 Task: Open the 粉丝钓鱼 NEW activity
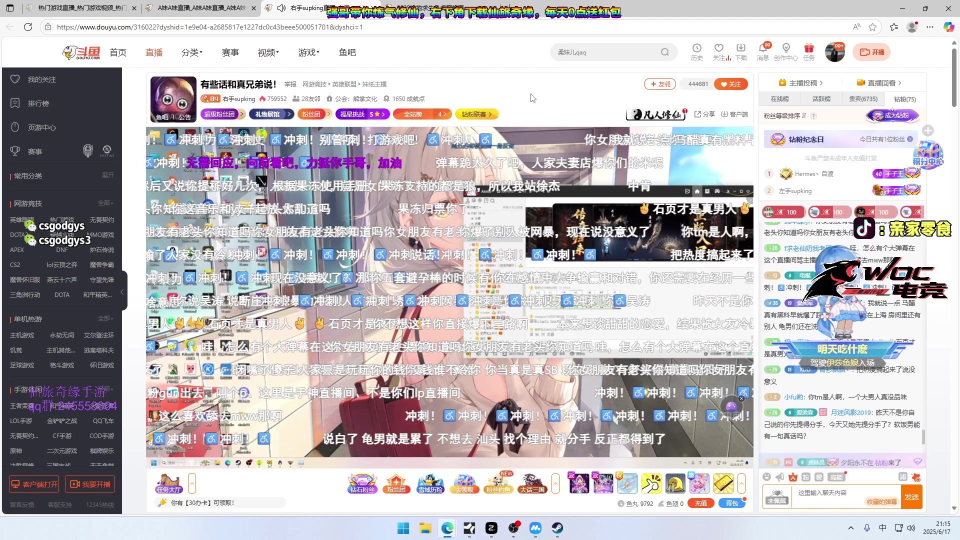pyautogui.click(x=498, y=483)
